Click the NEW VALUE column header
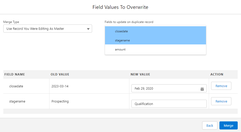This screenshot has width=241, height=132. 140,74
